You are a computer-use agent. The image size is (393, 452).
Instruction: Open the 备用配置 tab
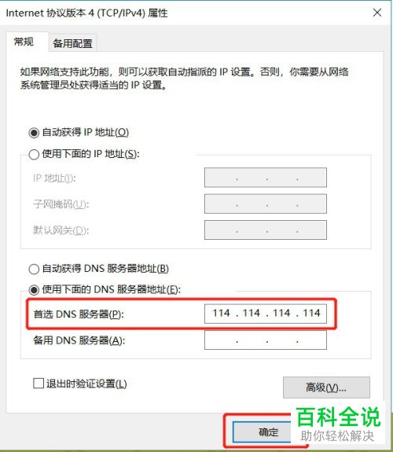(x=72, y=43)
